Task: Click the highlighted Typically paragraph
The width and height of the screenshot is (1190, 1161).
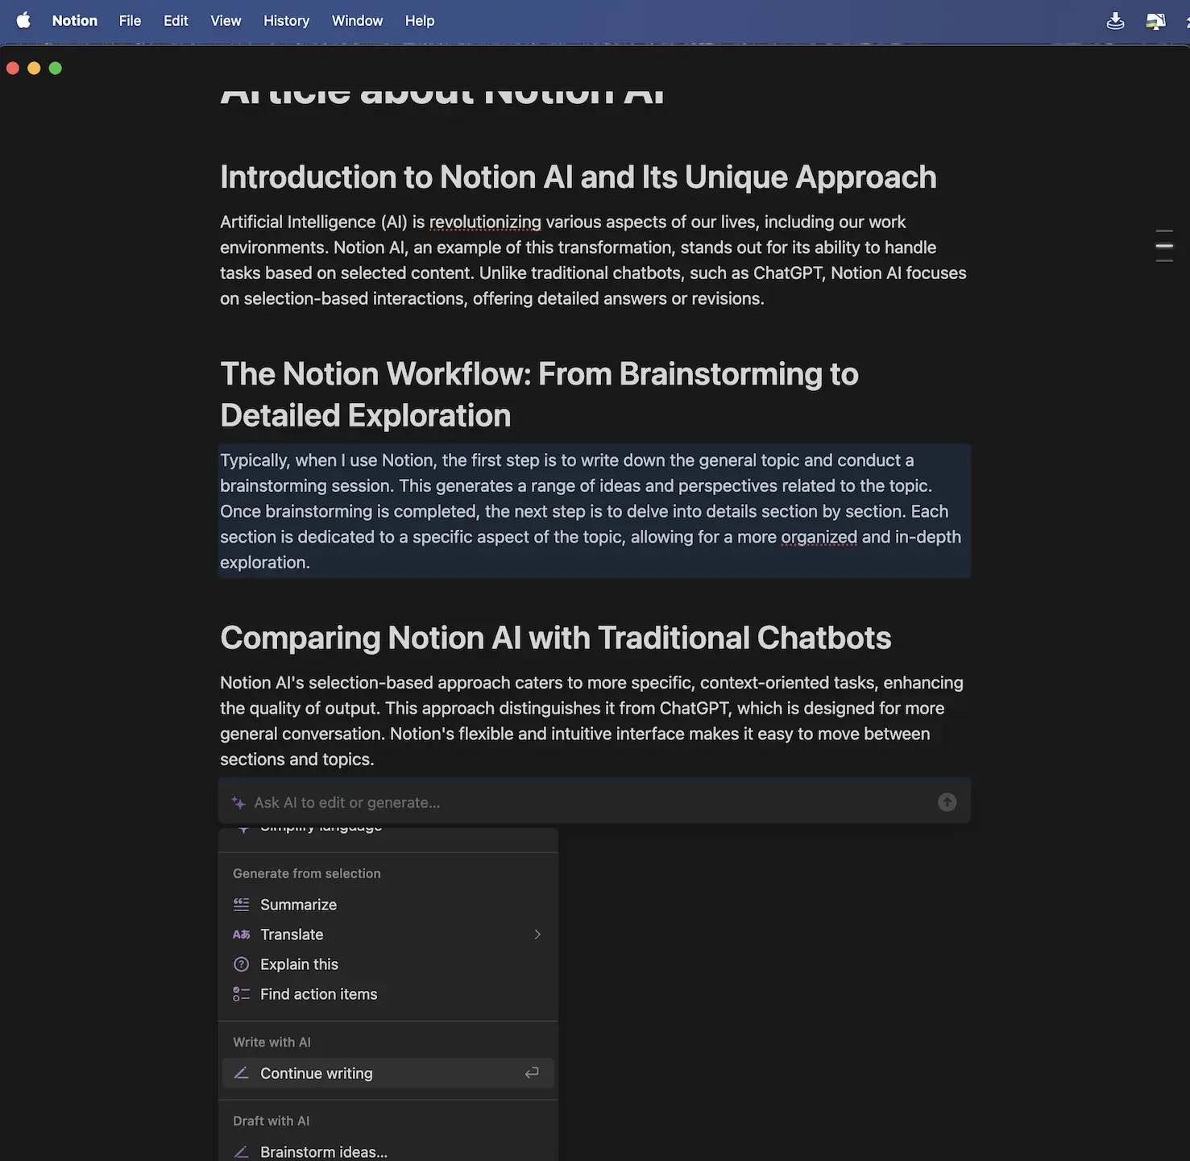Action: coord(594,511)
